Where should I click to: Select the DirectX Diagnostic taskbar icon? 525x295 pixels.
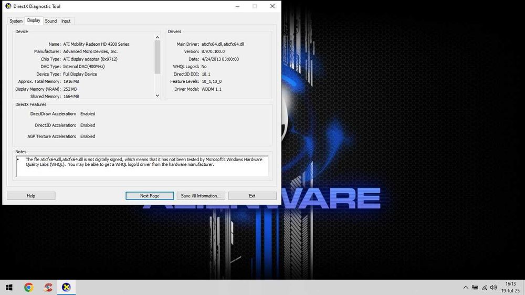[66, 287]
